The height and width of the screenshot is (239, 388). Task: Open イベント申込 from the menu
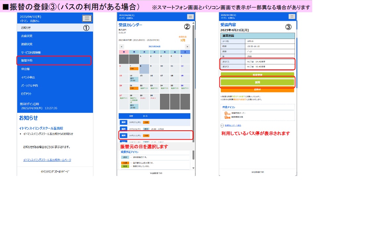(x=28, y=77)
